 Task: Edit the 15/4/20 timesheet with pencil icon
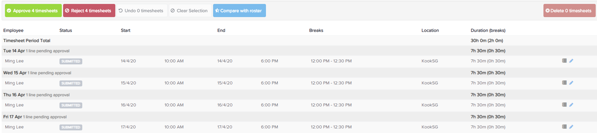(x=571, y=83)
